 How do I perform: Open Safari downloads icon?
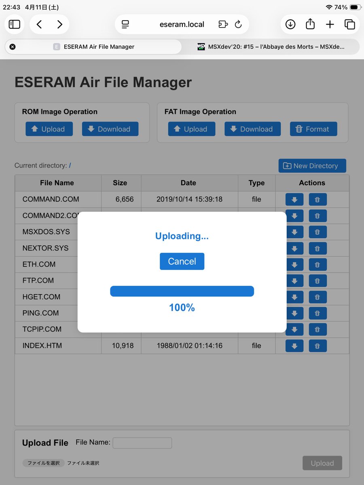(x=290, y=24)
